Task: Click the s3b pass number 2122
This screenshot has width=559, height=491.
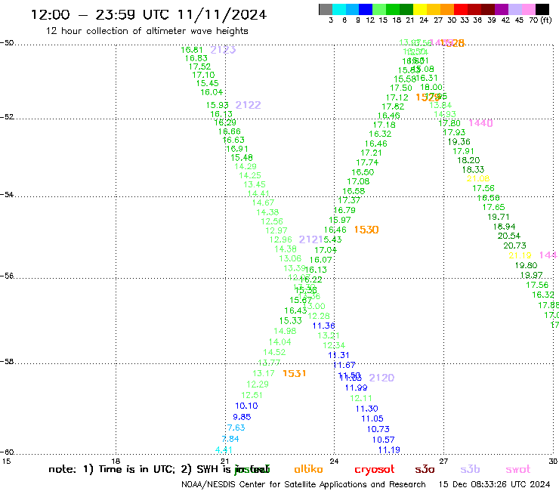Action: 248,105
